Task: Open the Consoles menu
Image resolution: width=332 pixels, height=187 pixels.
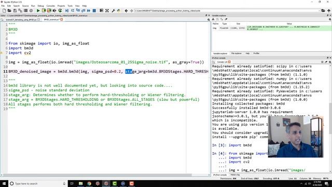Action: coord(51,6)
